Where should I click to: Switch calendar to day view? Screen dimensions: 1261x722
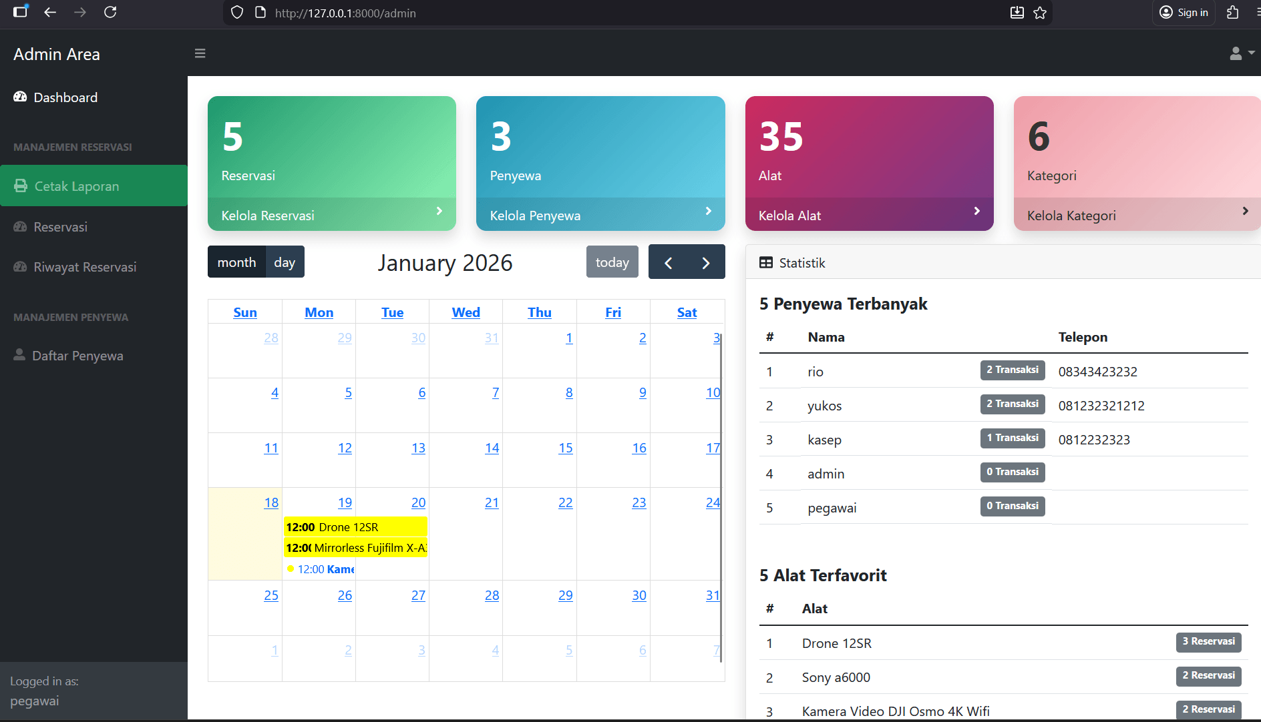(x=285, y=262)
